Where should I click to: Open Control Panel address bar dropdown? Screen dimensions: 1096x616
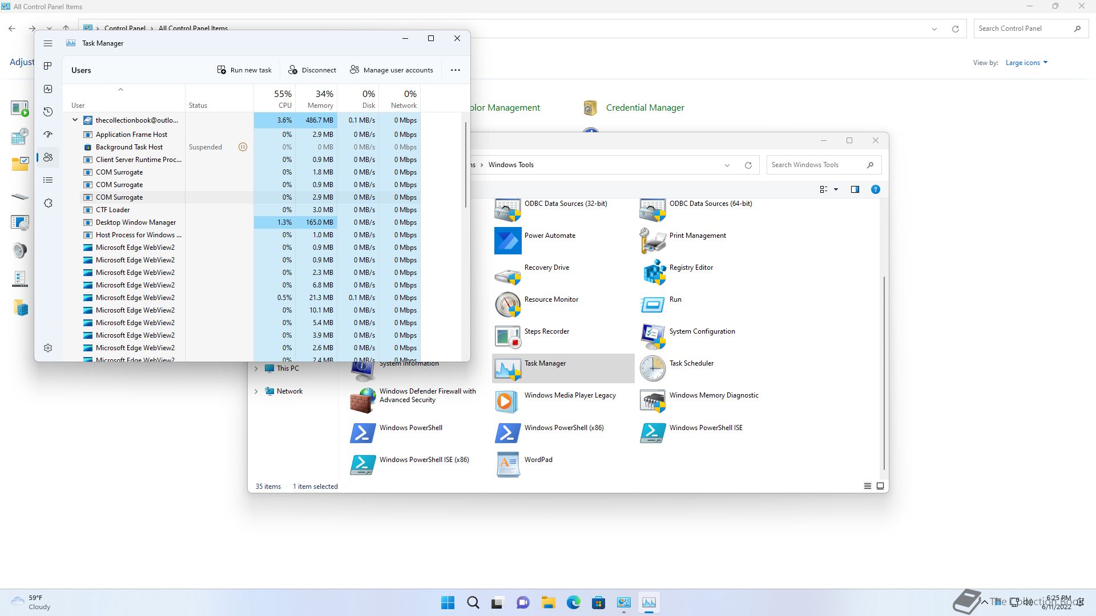click(x=934, y=29)
